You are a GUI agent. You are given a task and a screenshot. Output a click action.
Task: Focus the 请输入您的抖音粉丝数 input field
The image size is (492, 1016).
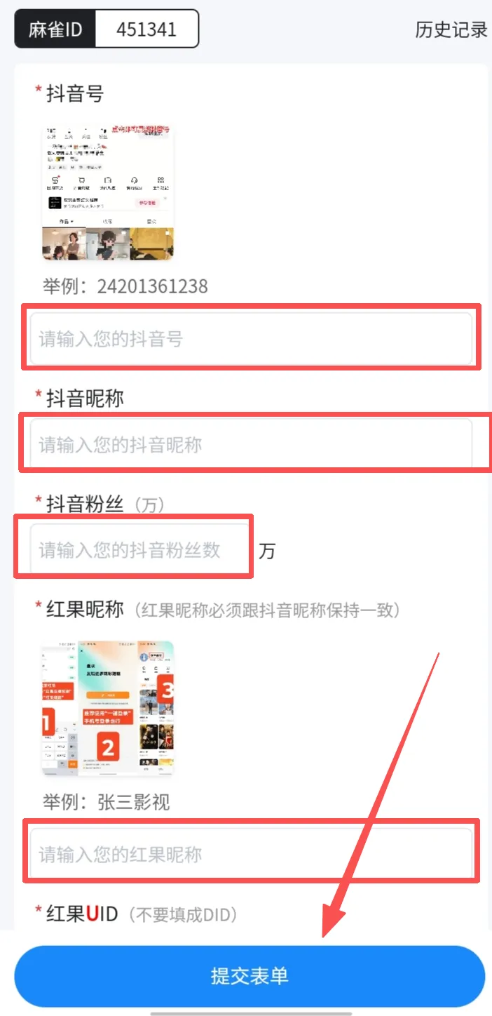coord(139,549)
